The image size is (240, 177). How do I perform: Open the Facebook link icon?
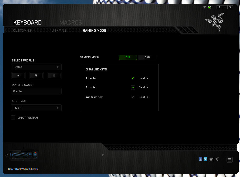[200, 159]
